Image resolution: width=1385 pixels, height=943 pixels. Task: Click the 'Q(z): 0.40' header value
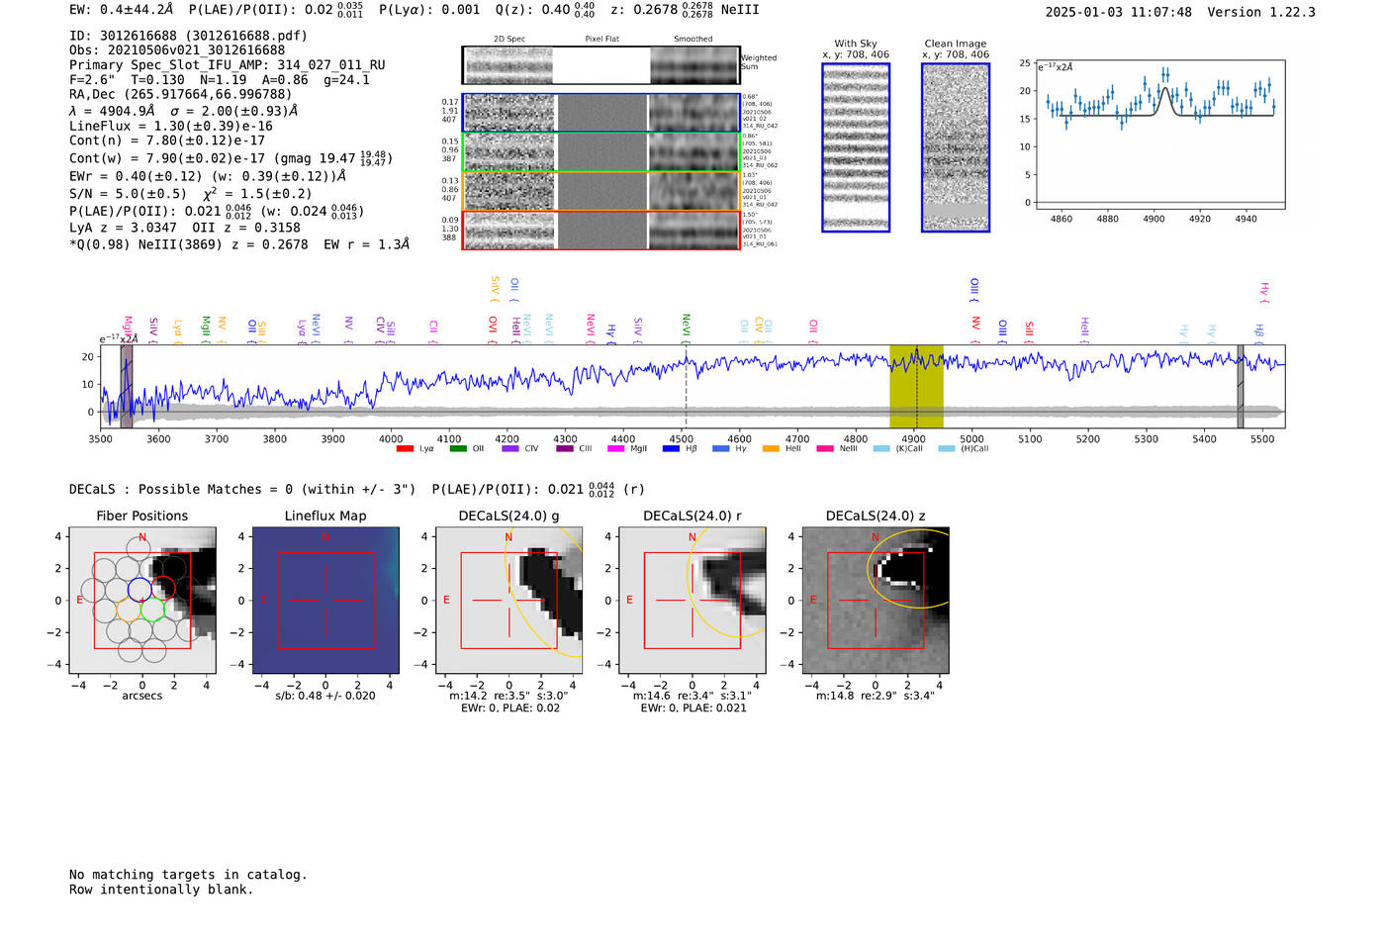pos(532,10)
